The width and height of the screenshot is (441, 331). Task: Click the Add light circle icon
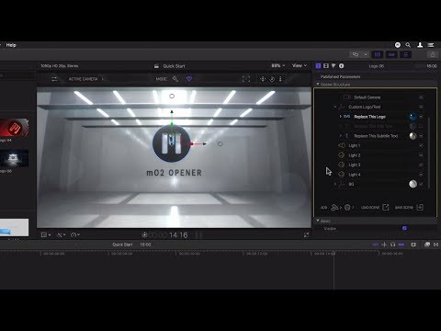coord(347,208)
